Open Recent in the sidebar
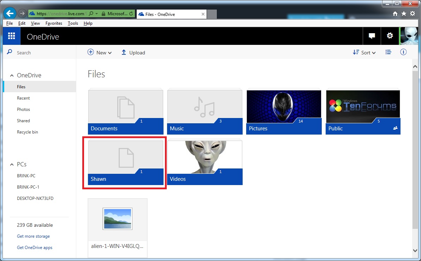Screen dimensions: 421x261 click(23, 98)
